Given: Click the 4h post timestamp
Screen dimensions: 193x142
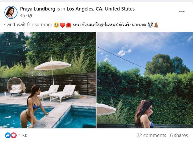Looking at the screenshot, I should (23, 15).
